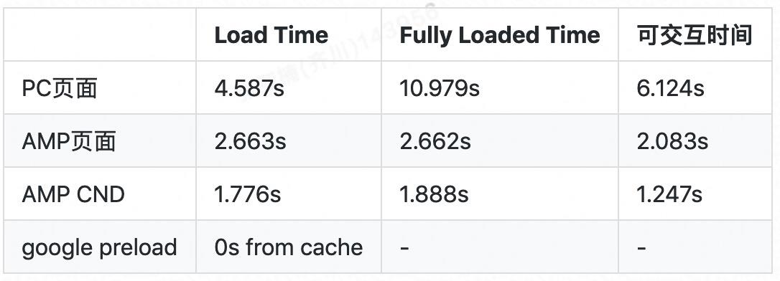Select the dash under Fully Loaded Time
780x281 pixels.
405,247
